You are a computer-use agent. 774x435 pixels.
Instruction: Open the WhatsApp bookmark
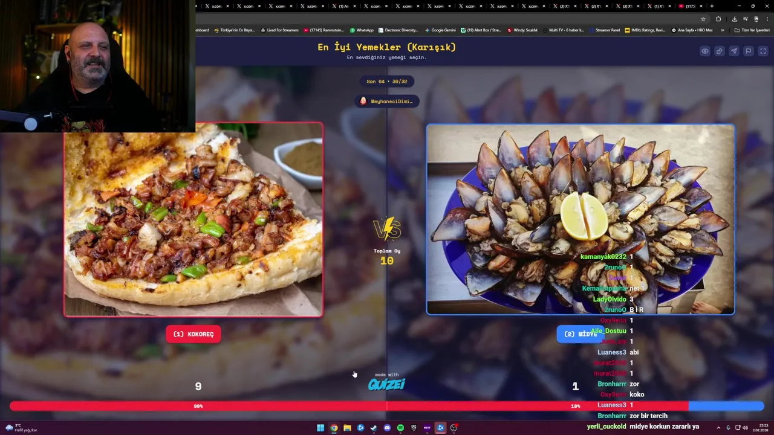[362, 30]
